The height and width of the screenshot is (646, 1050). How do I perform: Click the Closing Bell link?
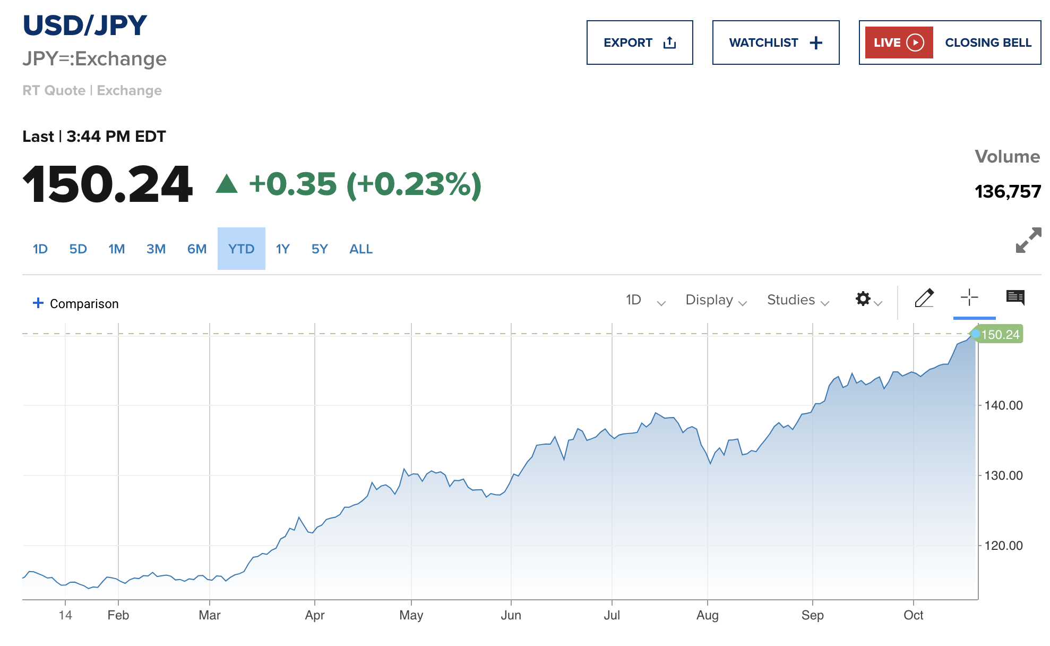pos(988,43)
